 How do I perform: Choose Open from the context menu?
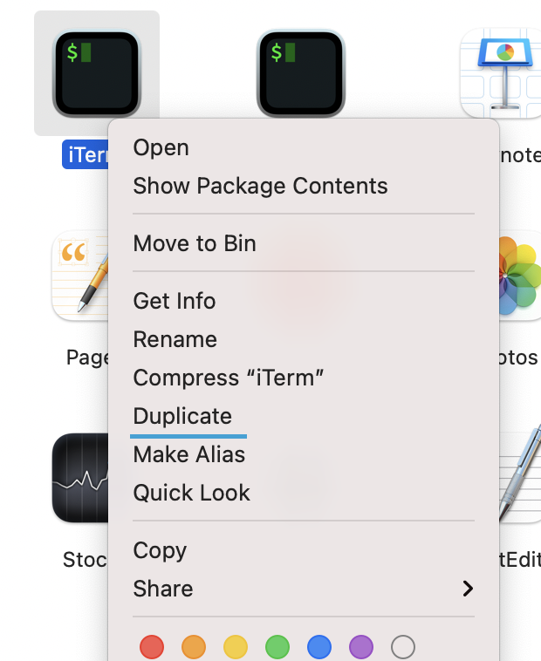161,147
